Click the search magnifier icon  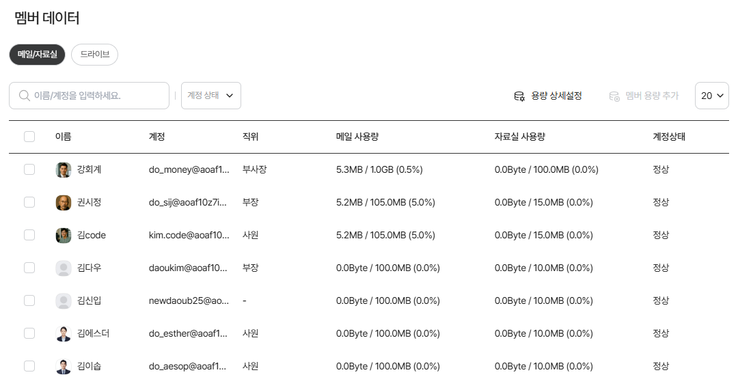pyautogui.click(x=24, y=96)
